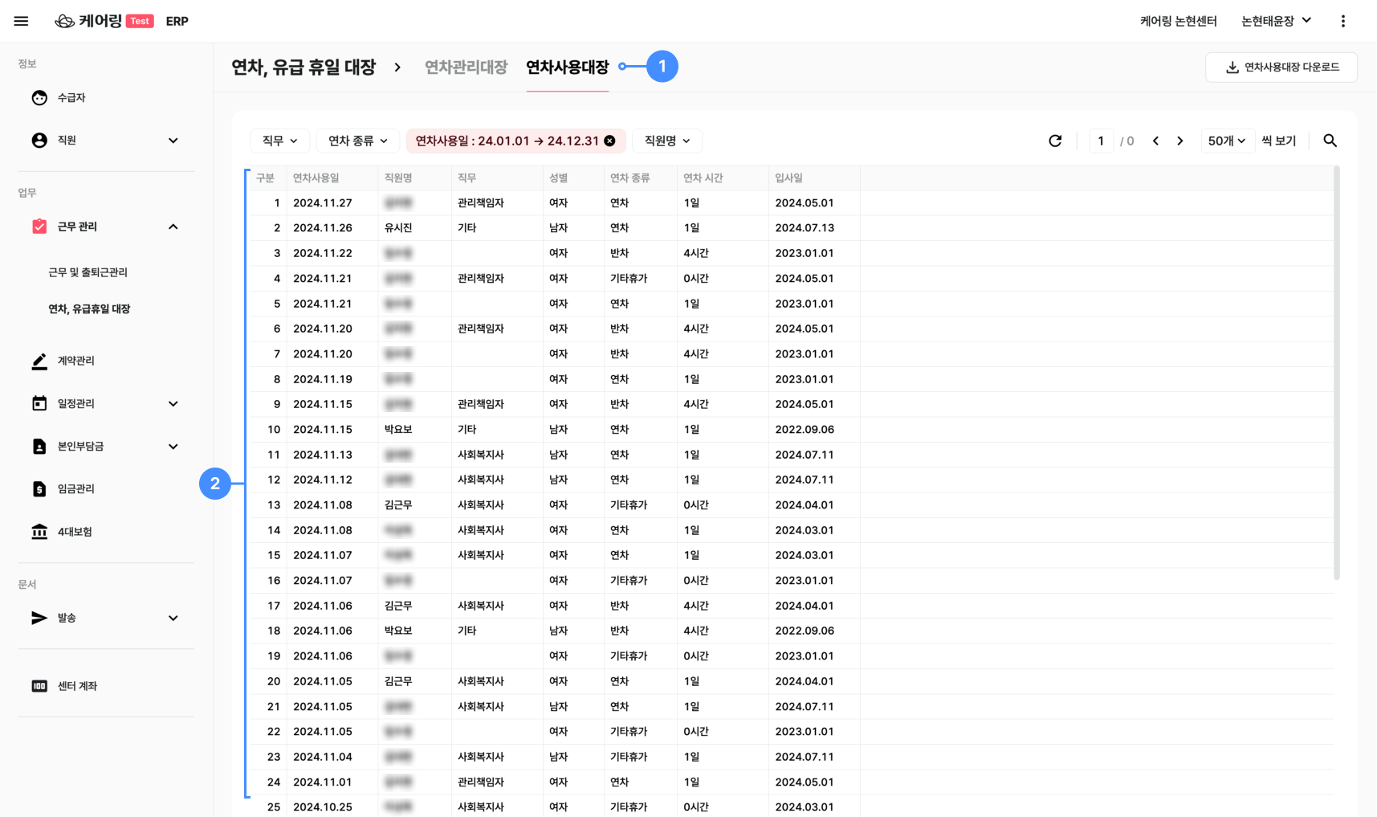Go to the previous page arrow
Viewport: 1377px width, 817px height.
[x=1155, y=141]
